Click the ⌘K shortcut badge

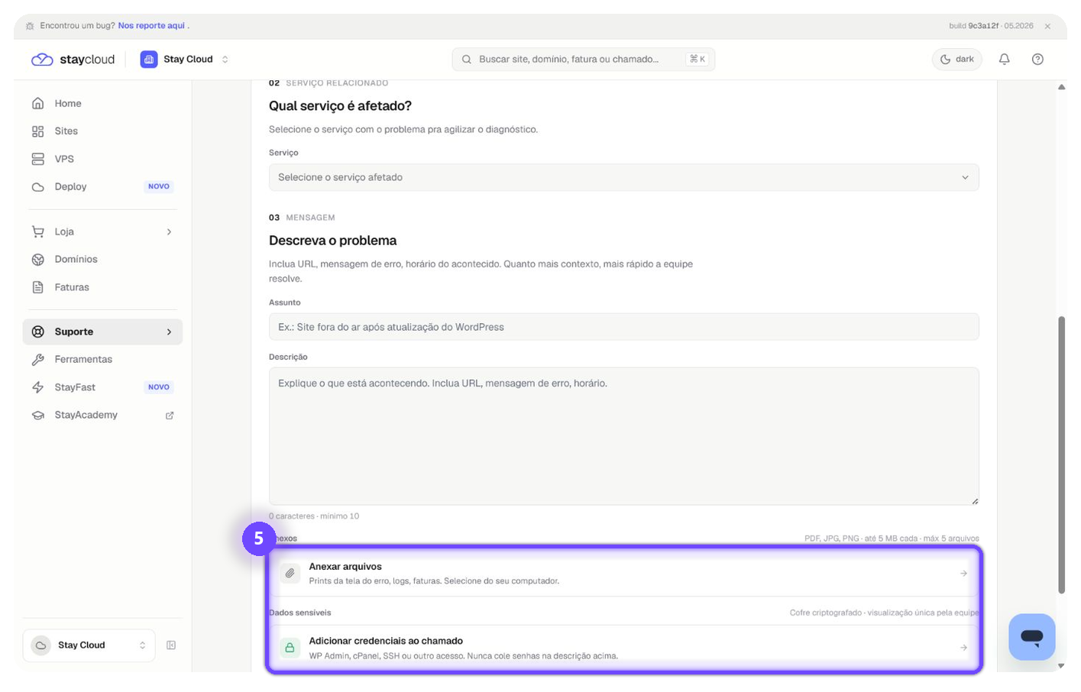pyautogui.click(x=697, y=60)
